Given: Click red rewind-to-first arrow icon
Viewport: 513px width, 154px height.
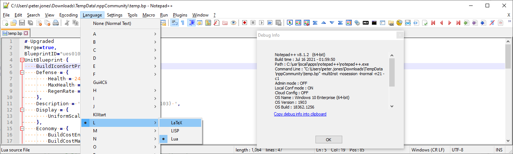Looking at the screenshot, I should (433, 23).
